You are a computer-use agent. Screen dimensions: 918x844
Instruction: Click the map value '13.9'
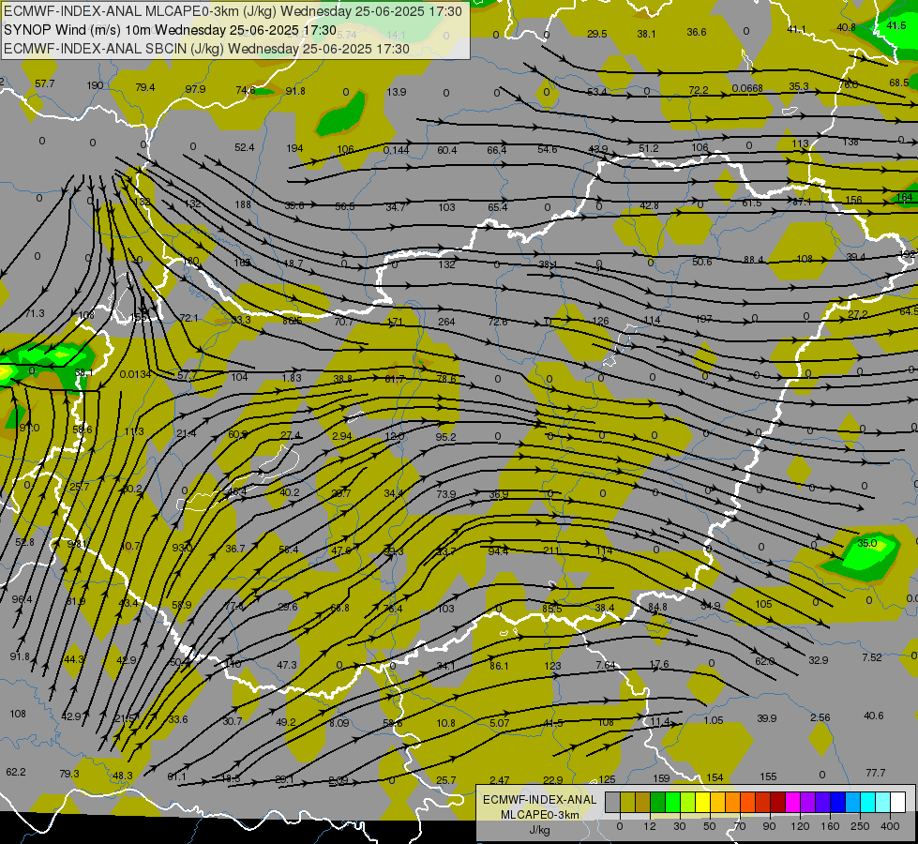pyautogui.click(x=397, y=92)
